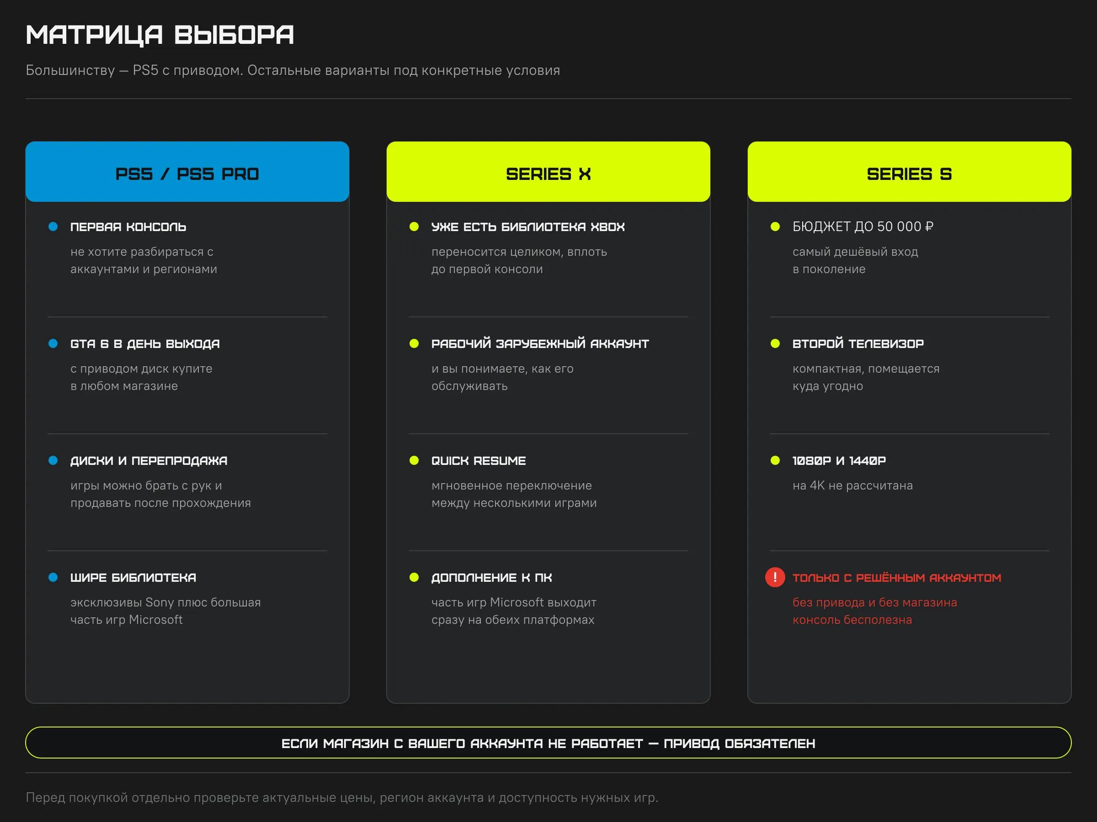Screen dimensions: 1097x822
Task: Click the heading 'Второй телевизор'
Action: pos(858,344)
